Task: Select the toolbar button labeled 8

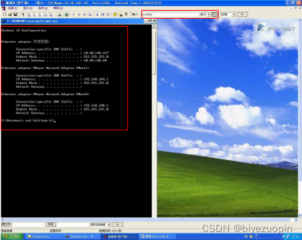Action: coord(84,15)
